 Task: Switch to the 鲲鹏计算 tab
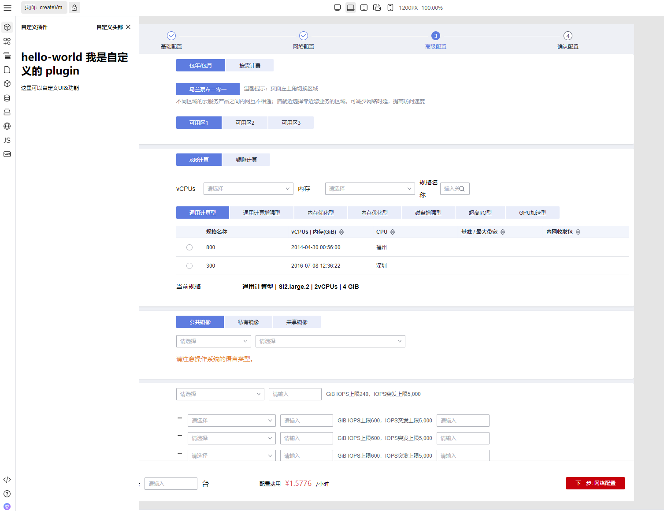[x=246, y=160]
